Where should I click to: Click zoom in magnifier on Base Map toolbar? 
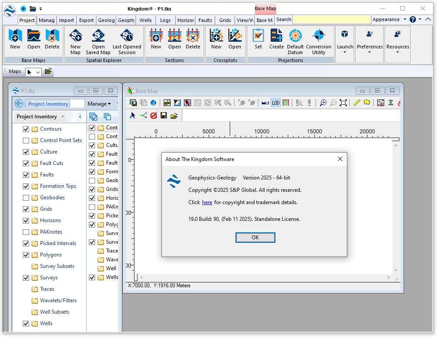point(323,103)
